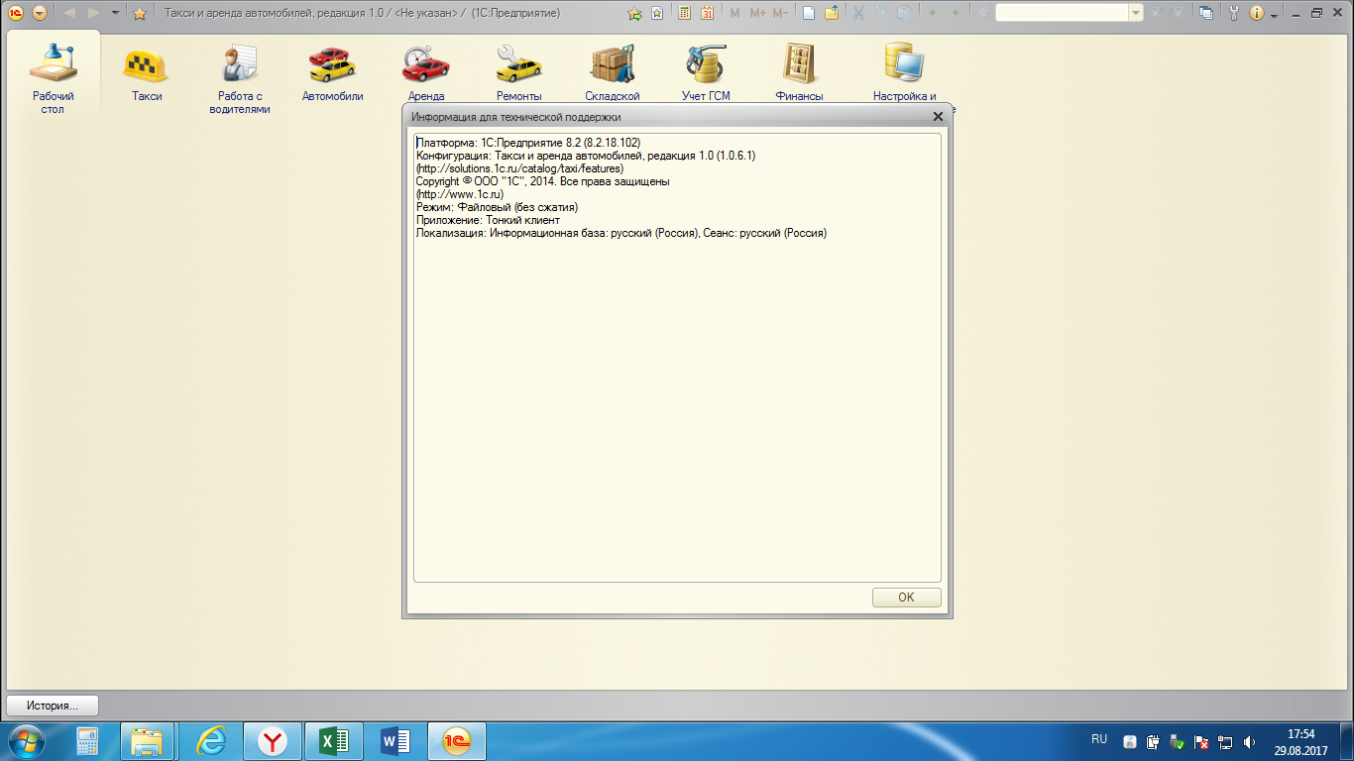Expand the search field dropdown arrow

1136,13
